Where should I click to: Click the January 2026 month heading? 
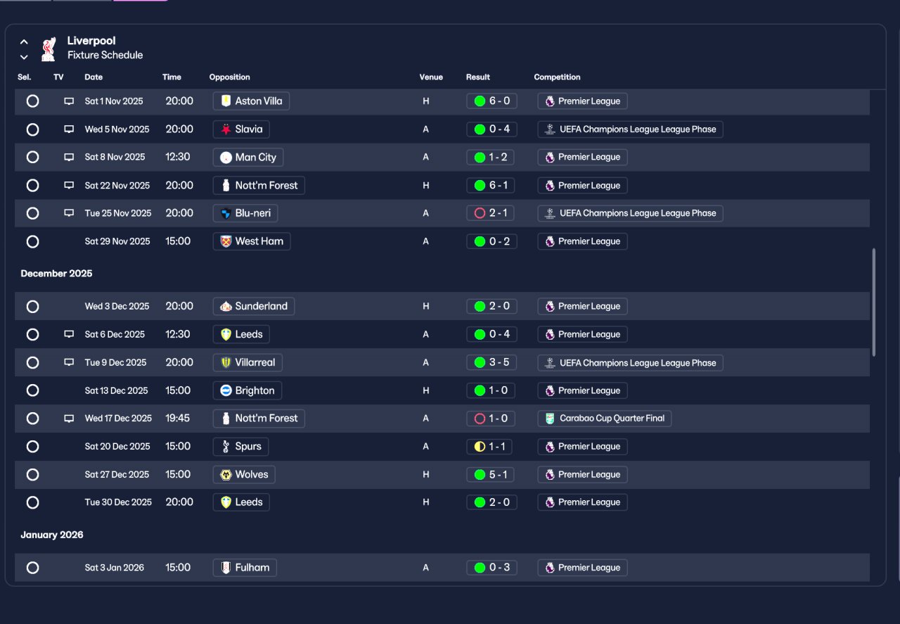(x=52, y=535)
